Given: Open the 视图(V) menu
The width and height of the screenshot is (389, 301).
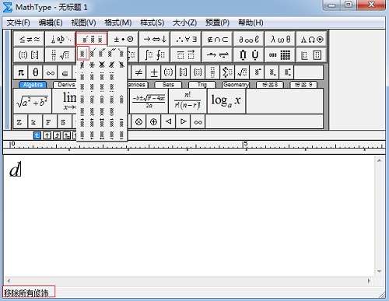Looking at the screenshot, I should (x=83, y=23).
